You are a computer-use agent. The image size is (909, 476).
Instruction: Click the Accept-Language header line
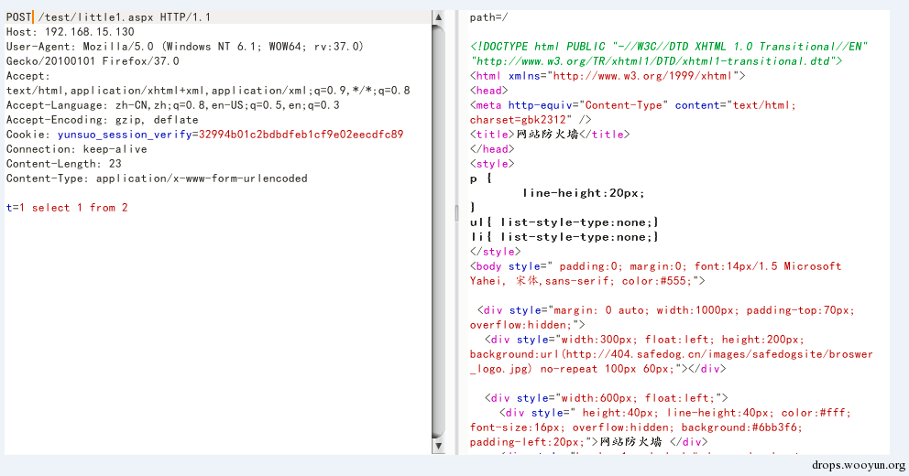(173, 105)
